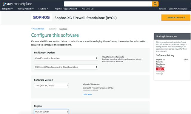Image resolution: width=191 pixels, height=114 pixels.
Task: Open XG Firewall Standalone using CloudFormation dropdown
Action: coord(66,67)
